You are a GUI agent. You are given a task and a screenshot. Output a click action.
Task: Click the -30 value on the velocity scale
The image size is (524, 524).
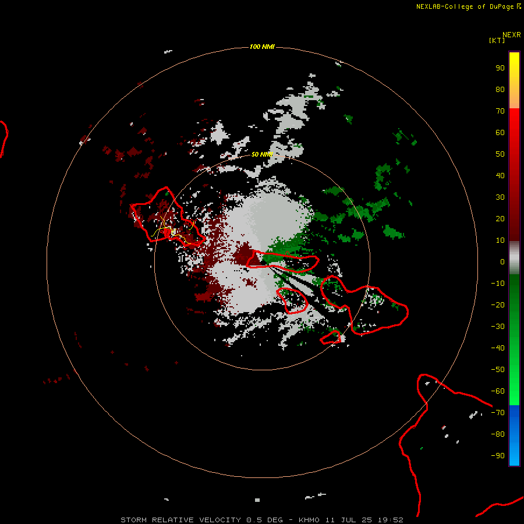click(x=498, y=327)
